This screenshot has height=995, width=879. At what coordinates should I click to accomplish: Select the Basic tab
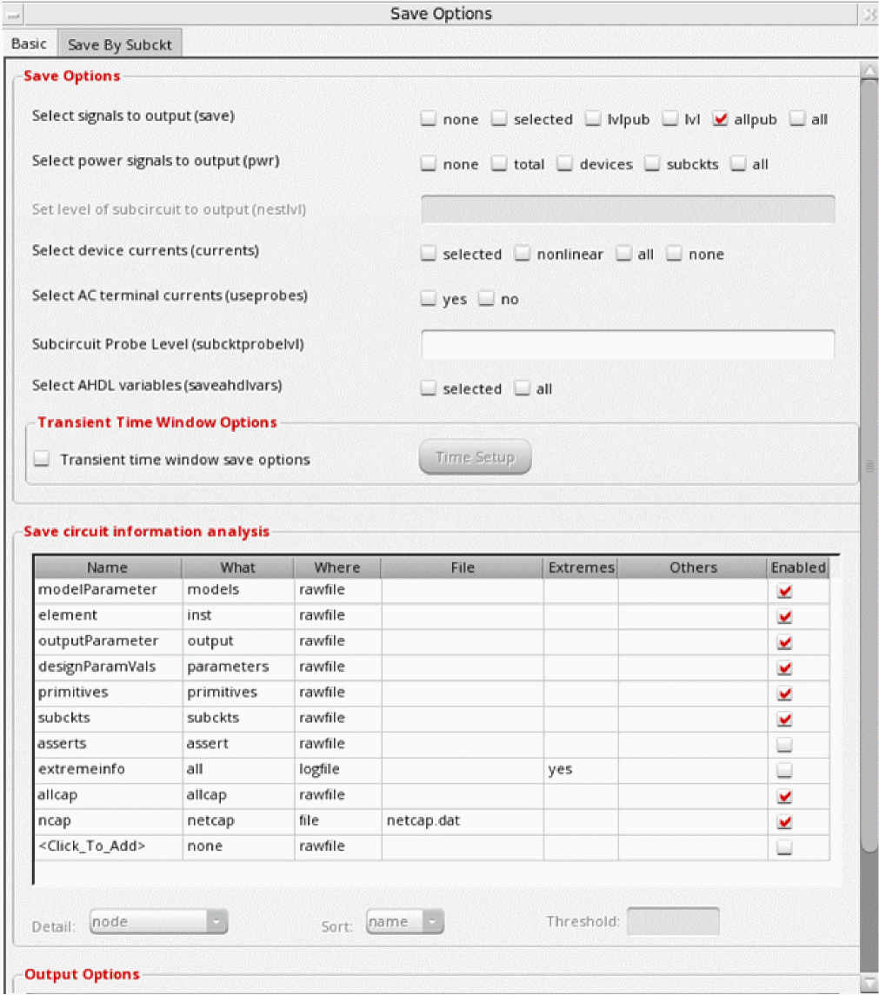point(29,44)
